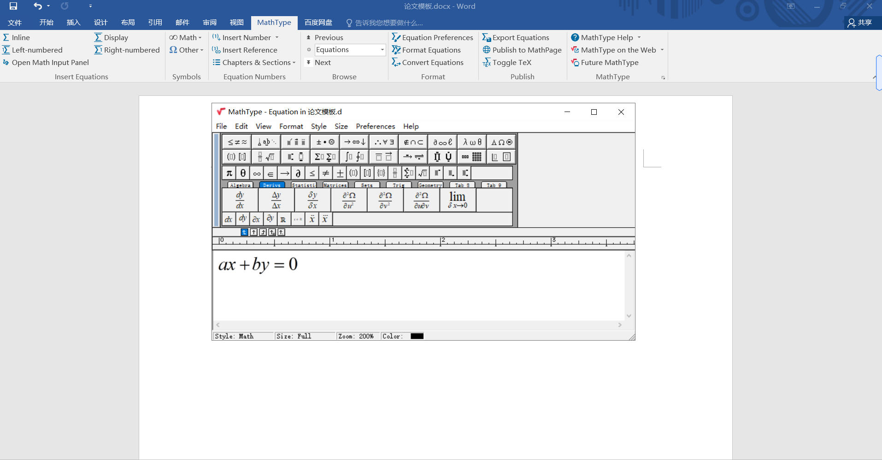The width and height of the screenshot is (882, 460).
Task: Switch to the Algebra tab
Action: [x=240, y=185]
